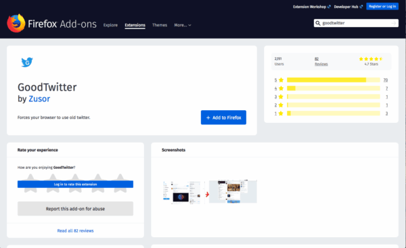The width and height of the screenshot is (406, 248).
Task: Open the Extensions section
Action: pyautogui.click(x=135, y=25)
